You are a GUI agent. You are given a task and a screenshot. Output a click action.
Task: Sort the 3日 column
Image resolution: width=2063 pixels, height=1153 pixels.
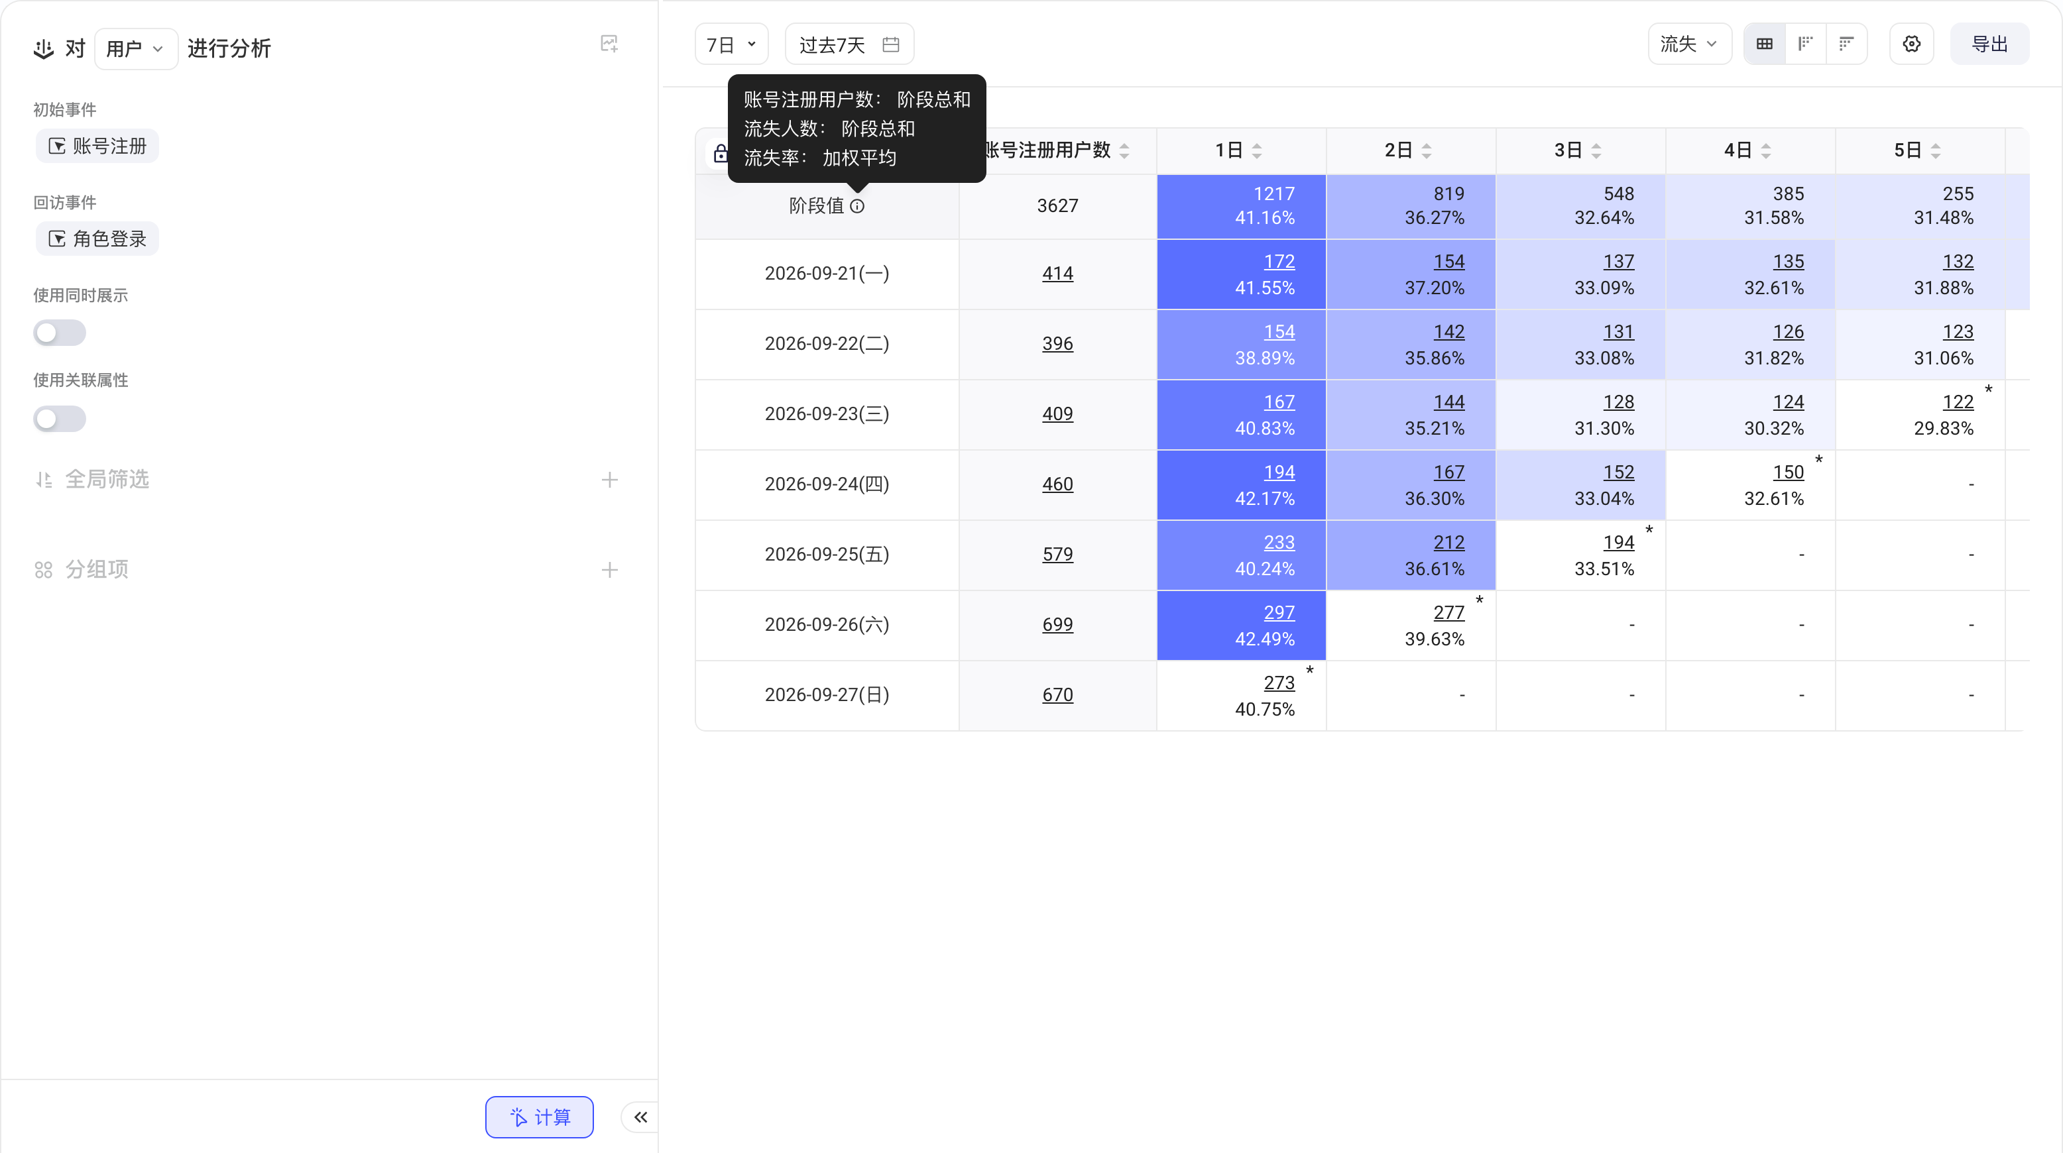point(1596,150)
